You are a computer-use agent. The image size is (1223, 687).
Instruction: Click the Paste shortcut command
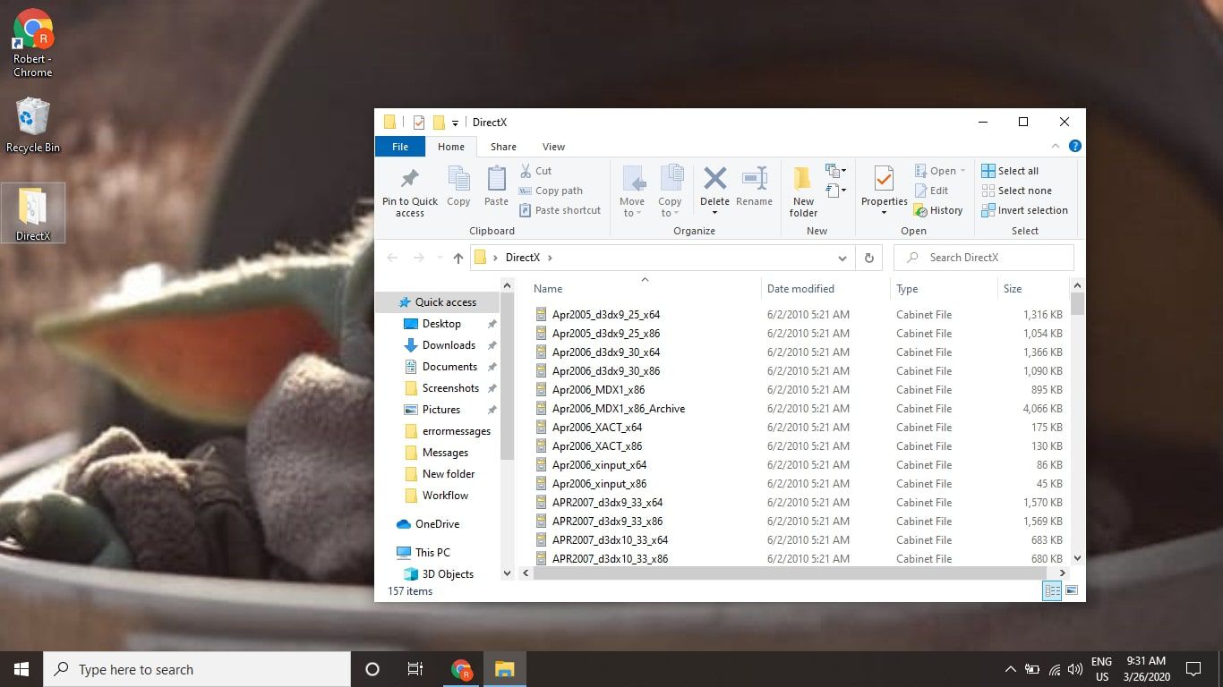560,210
